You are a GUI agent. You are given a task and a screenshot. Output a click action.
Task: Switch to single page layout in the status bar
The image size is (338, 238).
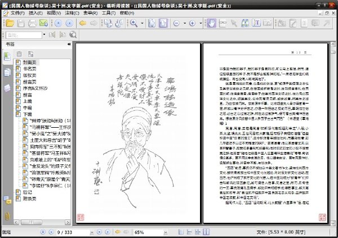tap(181, 232)
